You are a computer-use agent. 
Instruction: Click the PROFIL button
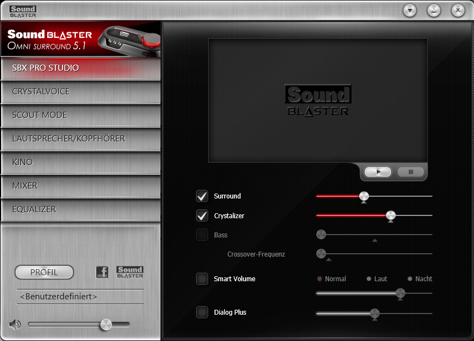point(44,272)
